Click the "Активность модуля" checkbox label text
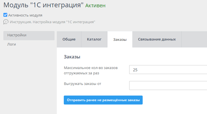207x114 pixels. pyautogui.click(x=25, y=15)
